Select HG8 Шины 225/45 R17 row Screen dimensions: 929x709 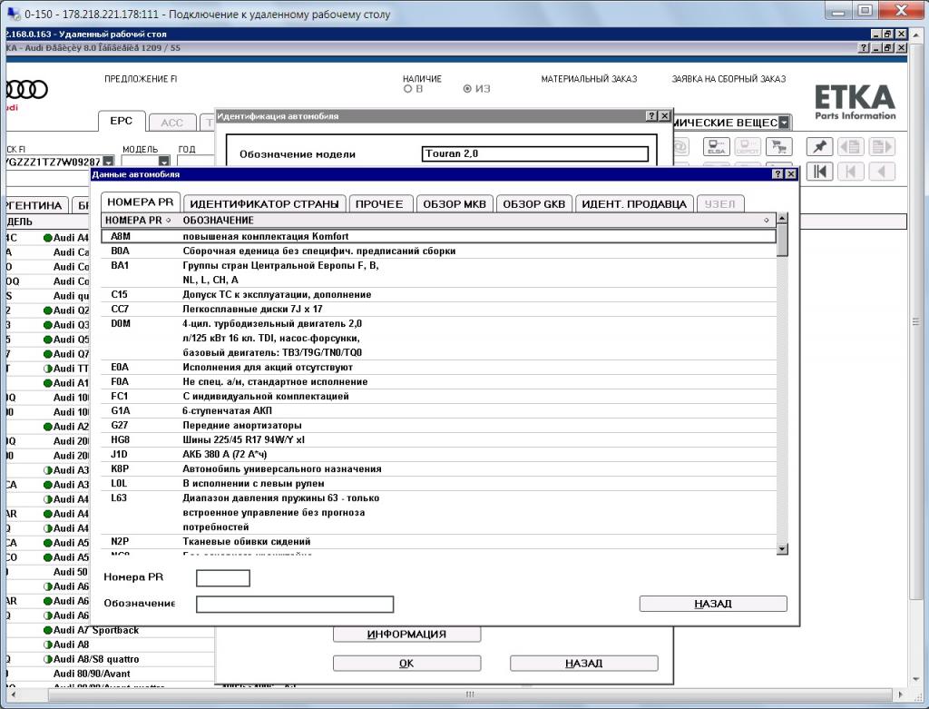[x=438, y=440]
